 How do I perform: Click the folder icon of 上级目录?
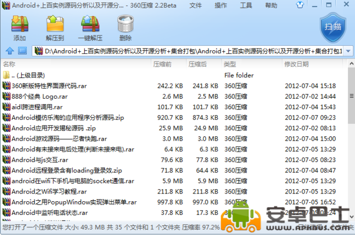(7, 75)
